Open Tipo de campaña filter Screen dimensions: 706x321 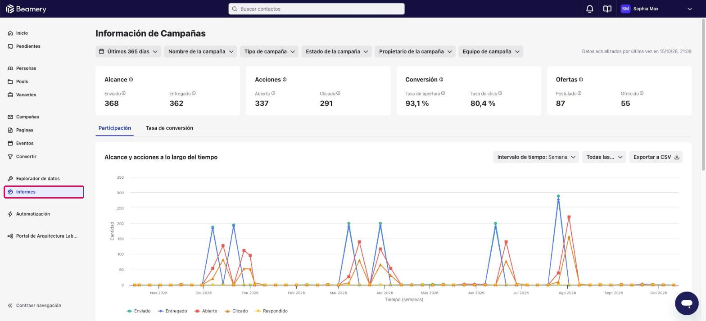point(269,51)
